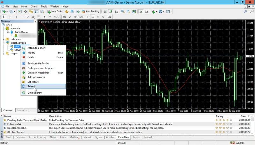Viewport: 255px width, 145px height.
Task: Click the zoom out magnifier icon
Action: tap(128, 11)
